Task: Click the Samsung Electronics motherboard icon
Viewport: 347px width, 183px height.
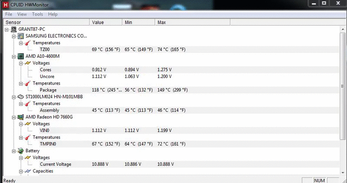Action: pyautogui.click(x=21, y=36)
